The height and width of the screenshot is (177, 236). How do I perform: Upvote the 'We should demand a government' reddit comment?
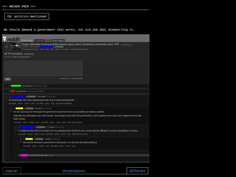21,139
